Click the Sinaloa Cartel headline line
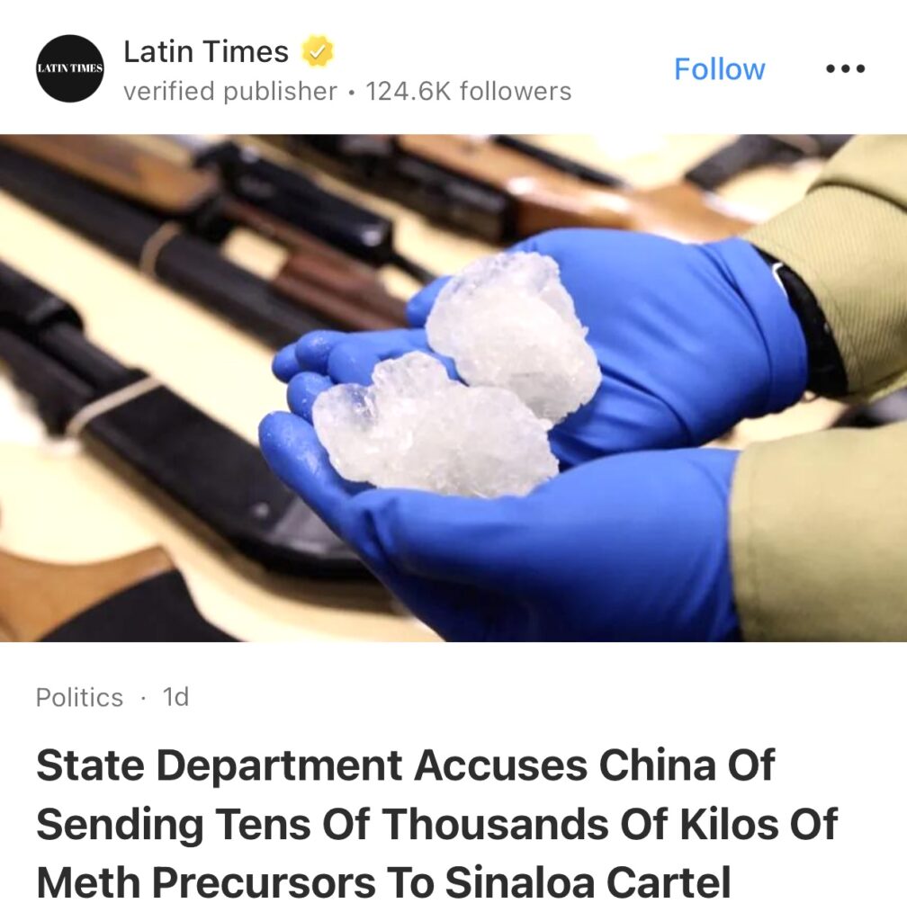The height and width of the screenshot is (921, 907). [383, 881]
